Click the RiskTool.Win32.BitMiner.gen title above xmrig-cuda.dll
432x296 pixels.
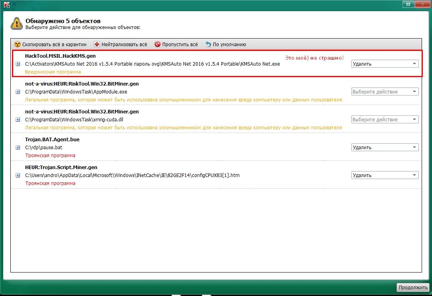82,111
